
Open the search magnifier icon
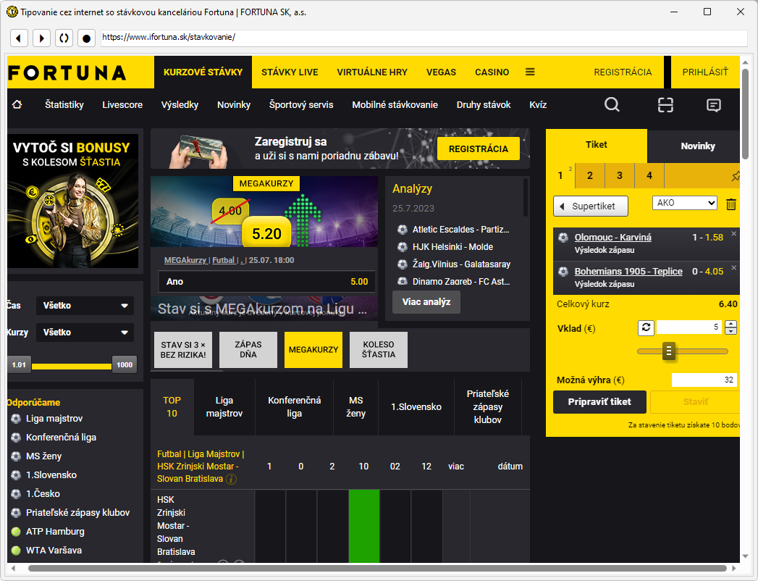point(612,104)
